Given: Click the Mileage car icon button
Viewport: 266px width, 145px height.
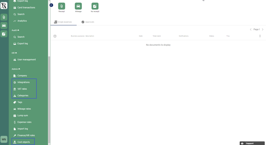Looking at the screenshot, I should [x=78, y=6].
